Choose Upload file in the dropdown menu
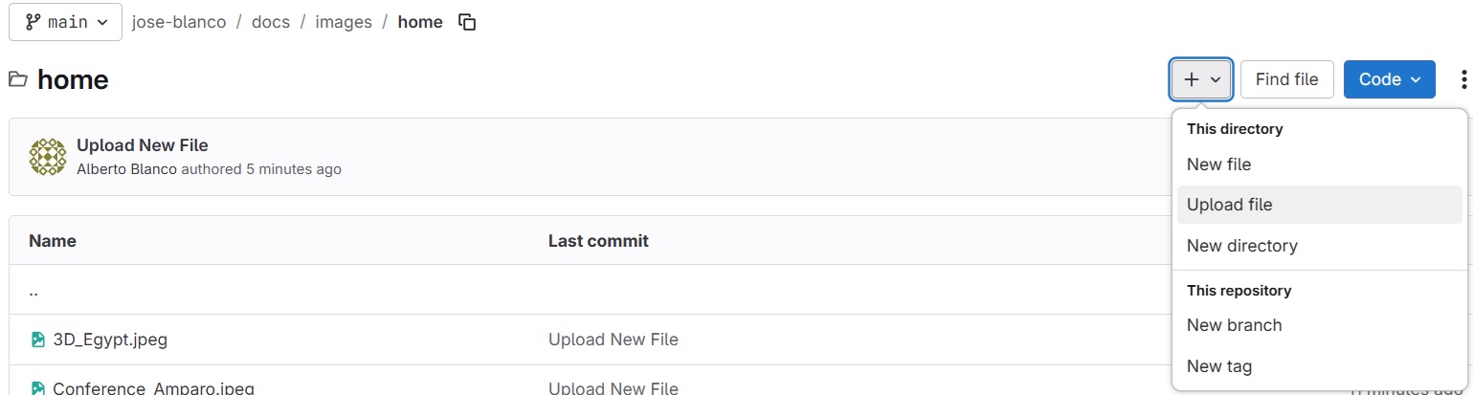1473x395 pixels. pos(1229,205)
